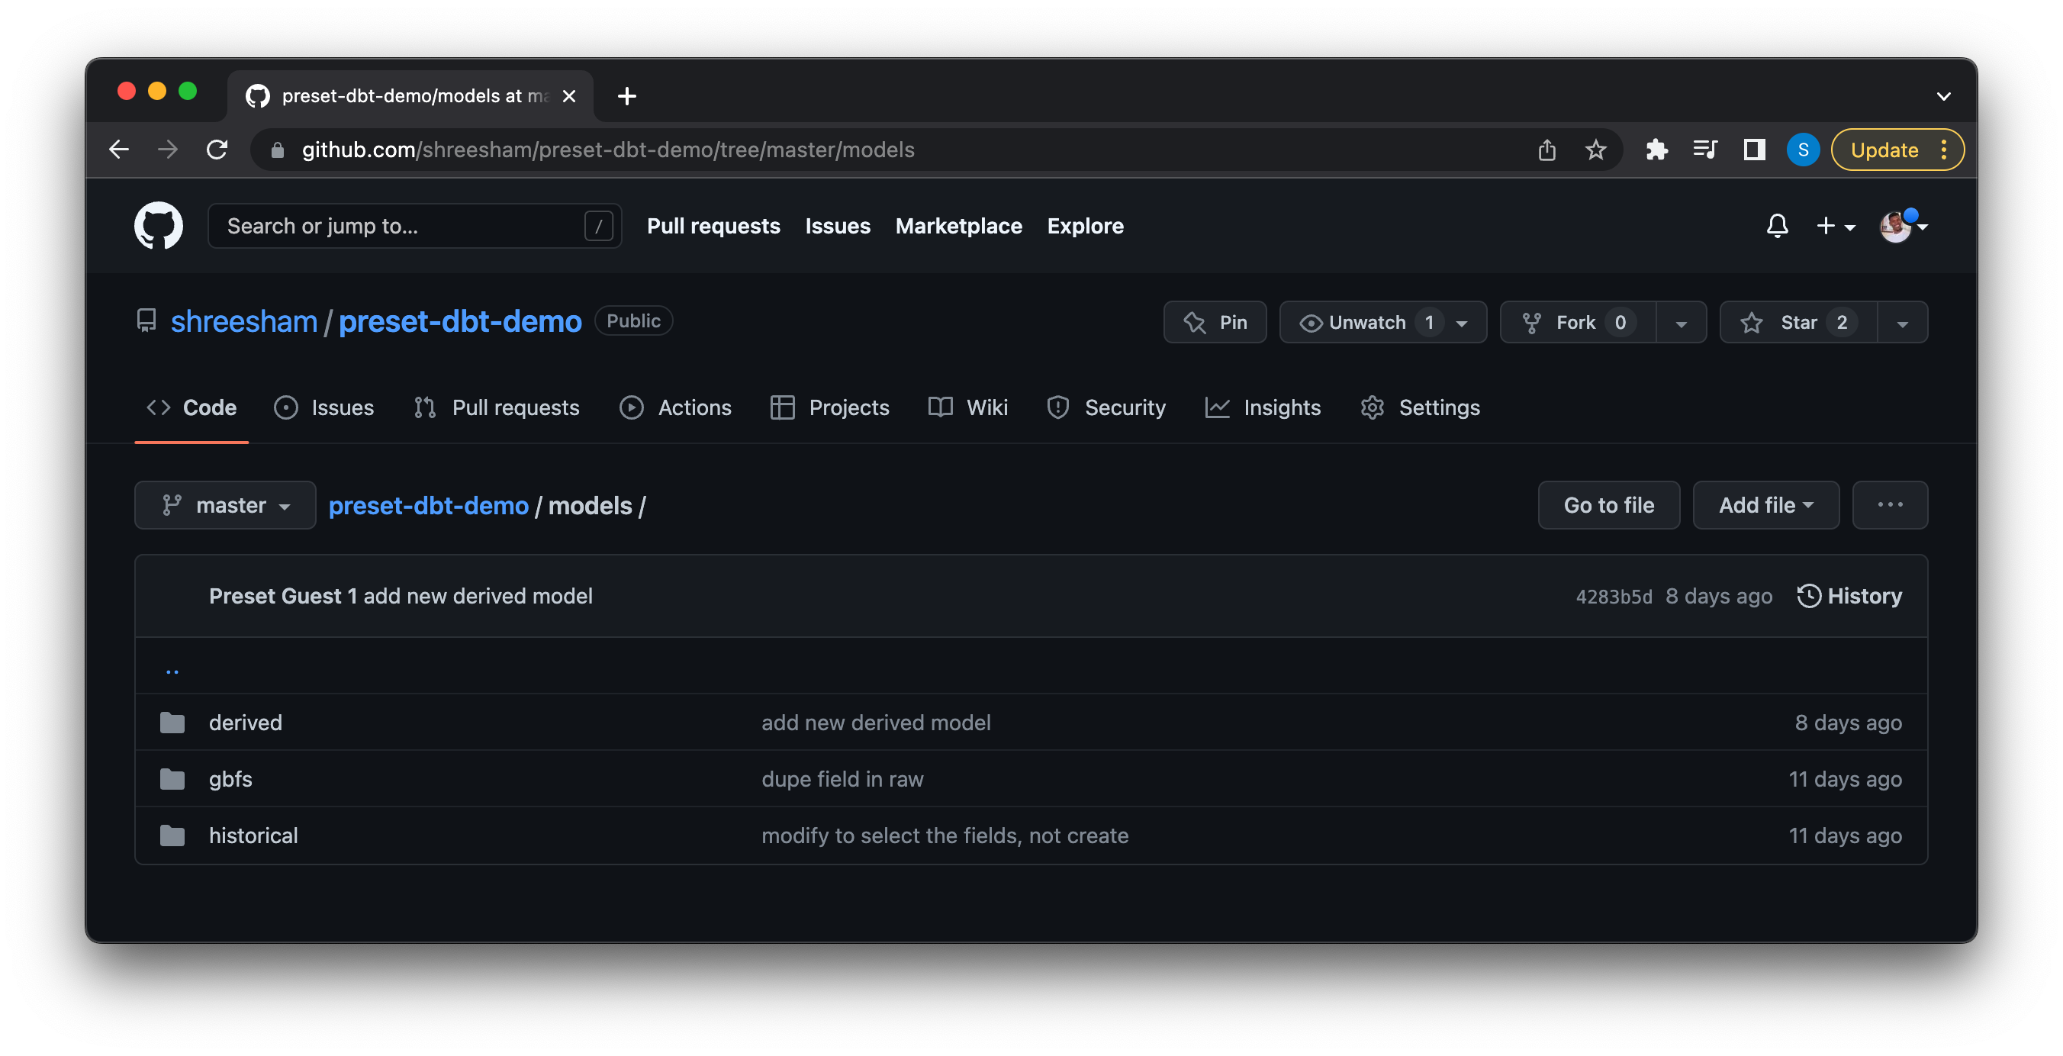
Task: Click the share page icon
Action: point(1546,150)
